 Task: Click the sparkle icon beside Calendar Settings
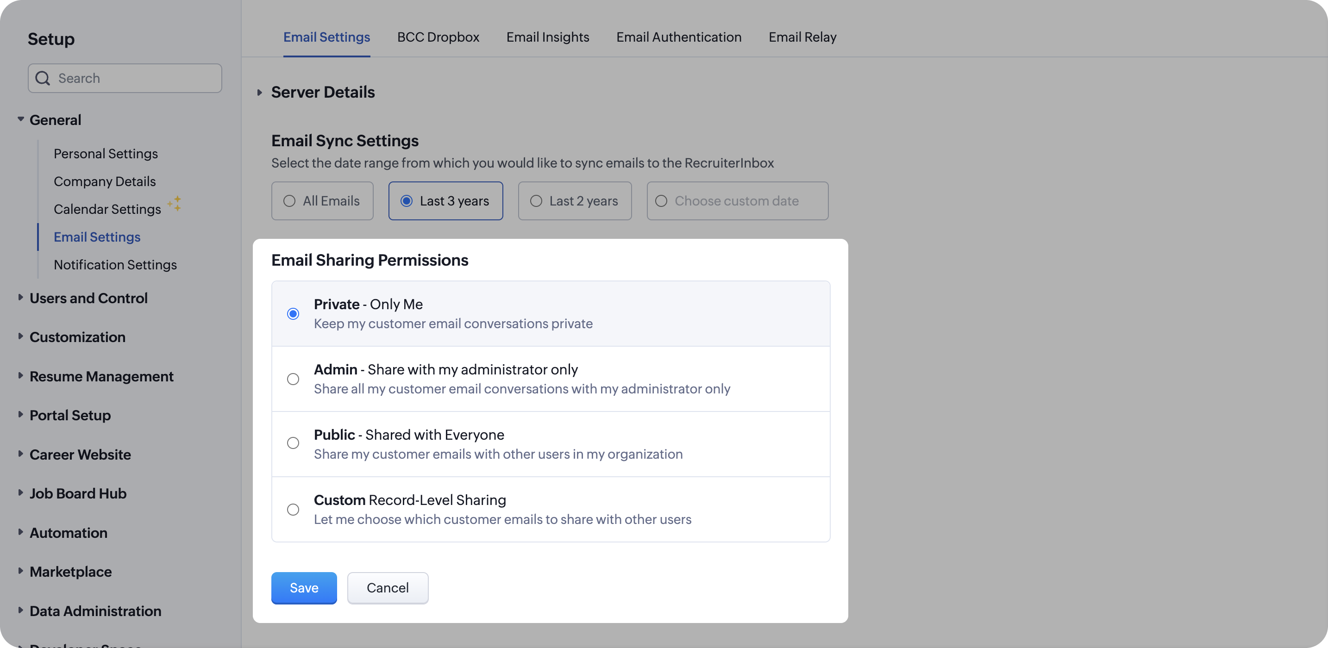[174, 204]
